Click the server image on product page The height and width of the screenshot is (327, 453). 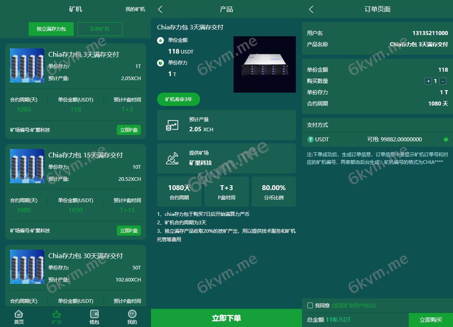pos(265,64)
